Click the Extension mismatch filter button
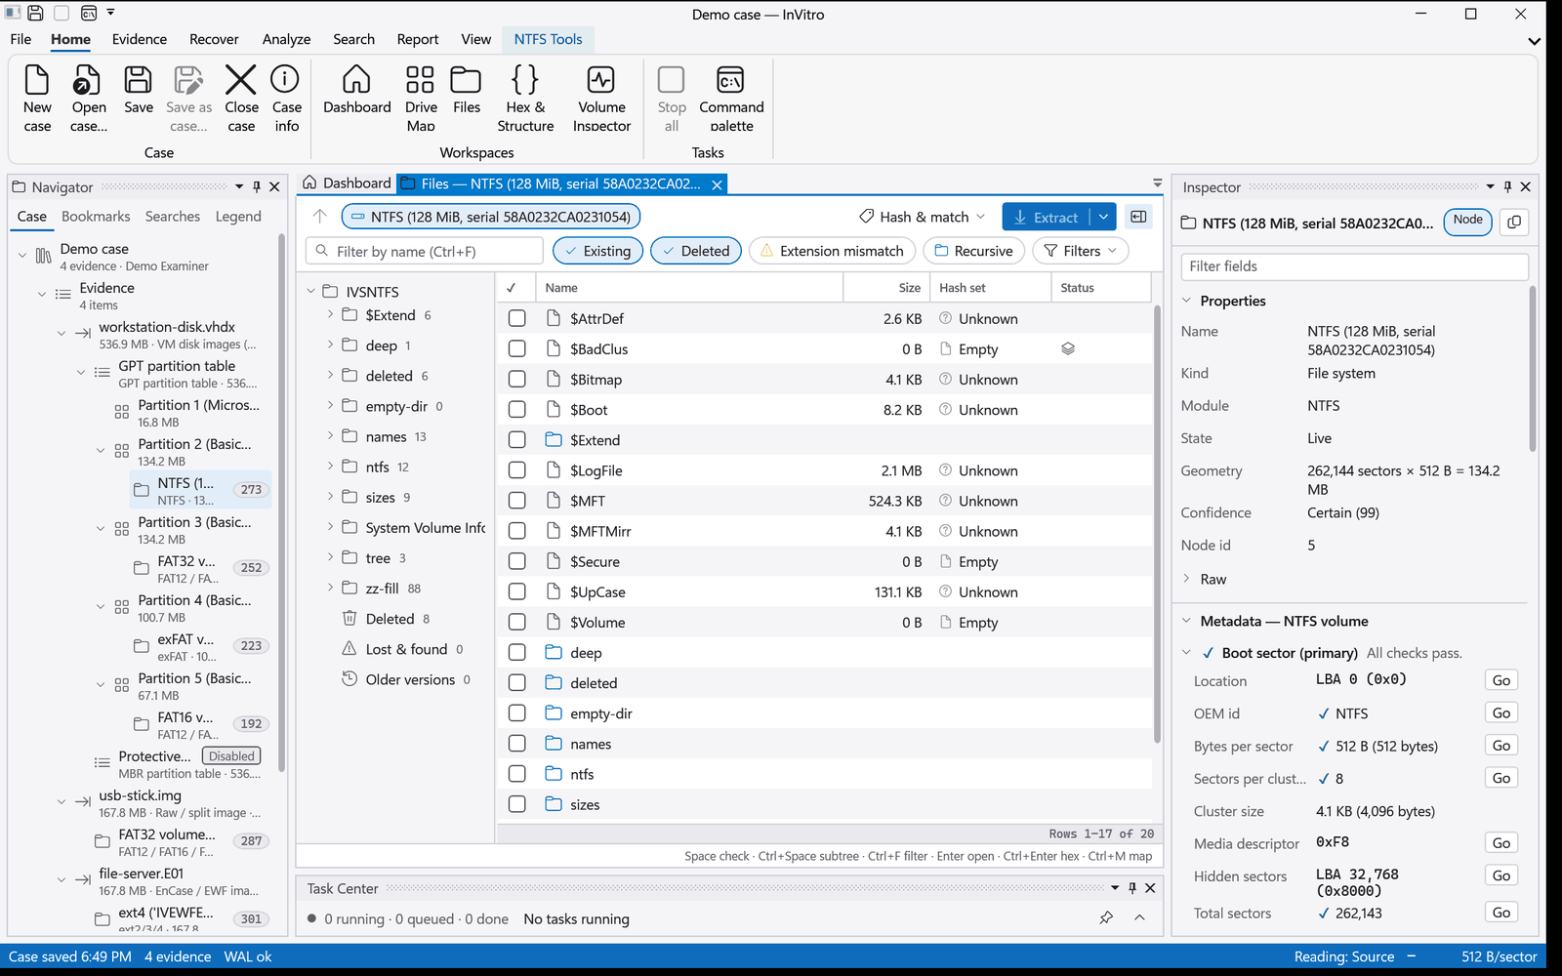The width and height of the screenshot is (1562, 976). 832,251
